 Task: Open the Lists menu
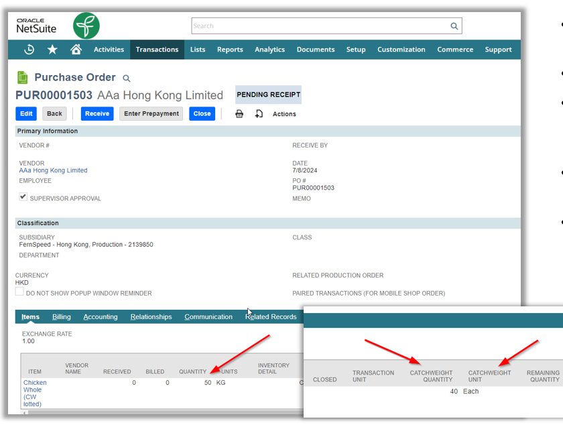tap(198, 50)
